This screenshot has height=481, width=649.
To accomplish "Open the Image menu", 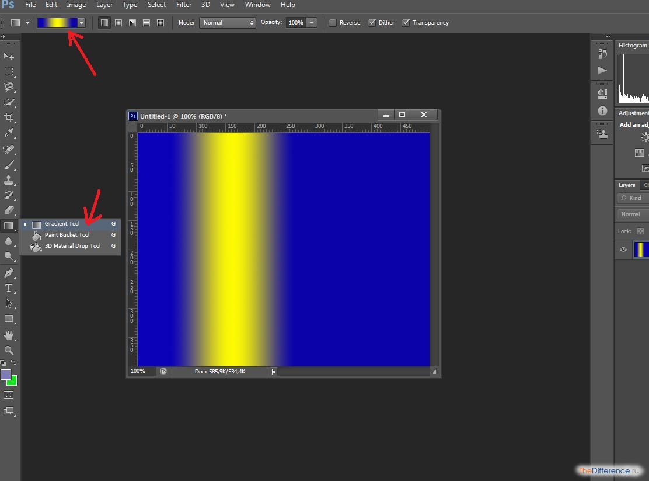I will 76,5.
